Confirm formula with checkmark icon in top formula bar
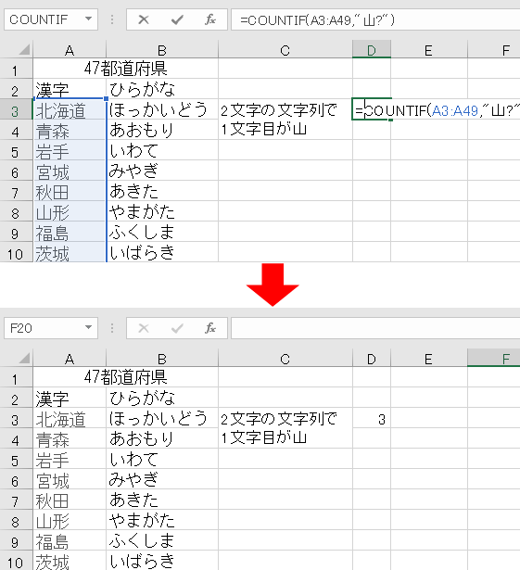Screen dimensions: 520x570 point(177,19)
